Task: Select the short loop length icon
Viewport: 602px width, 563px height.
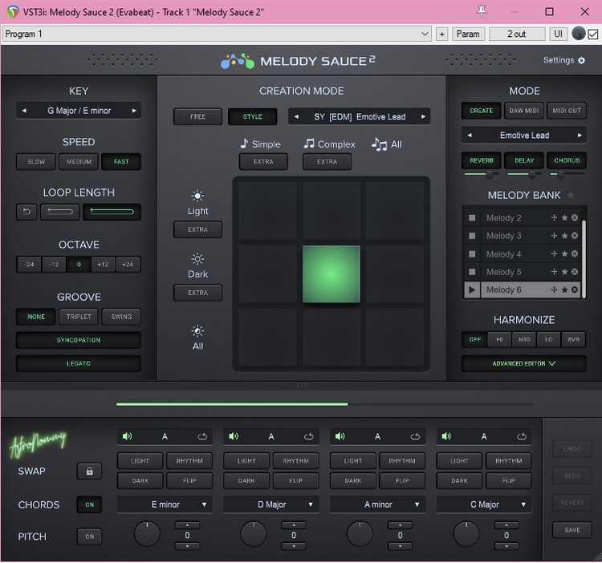Action: 60,212
